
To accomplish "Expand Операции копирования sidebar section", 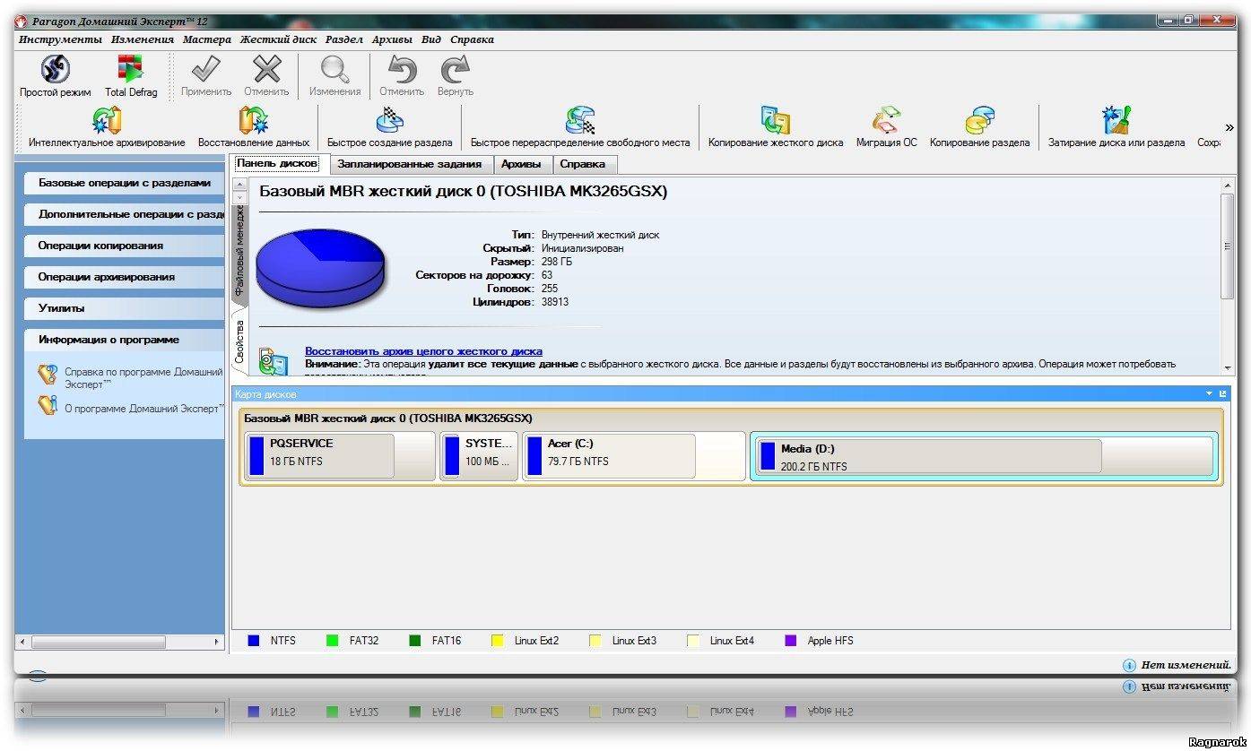I will tap(100, 246).
